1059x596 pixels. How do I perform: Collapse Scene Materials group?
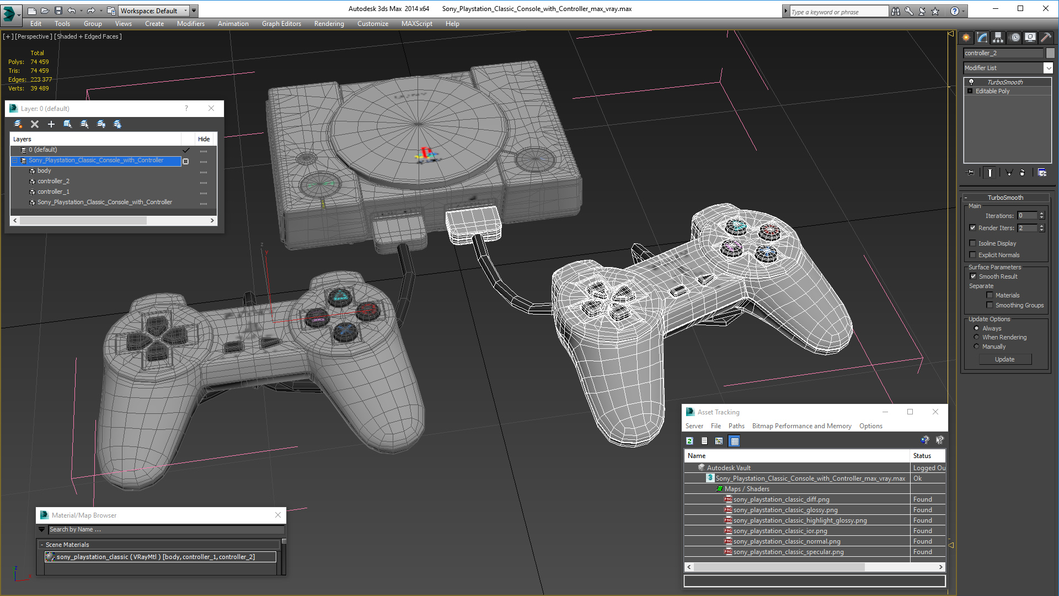(42, 545)
